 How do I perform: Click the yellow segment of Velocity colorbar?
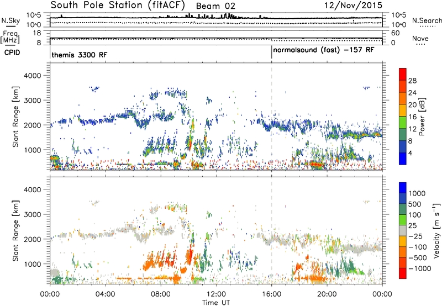click(403, 241)
